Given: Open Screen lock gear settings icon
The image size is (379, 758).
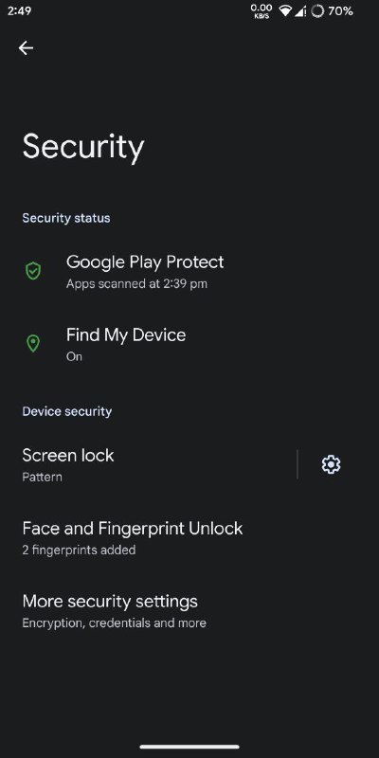Looking at the screenshot, I should click(x=331, y=464).
